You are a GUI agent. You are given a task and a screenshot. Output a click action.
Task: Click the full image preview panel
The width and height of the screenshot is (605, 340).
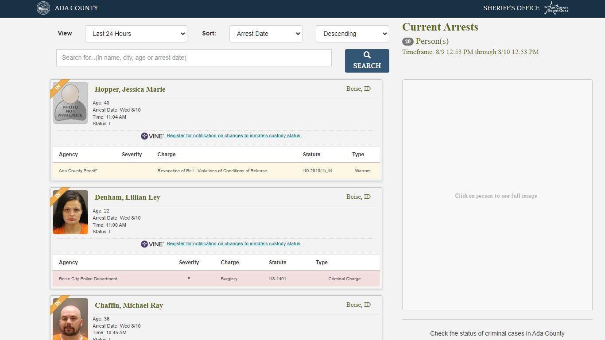[497, 195]
